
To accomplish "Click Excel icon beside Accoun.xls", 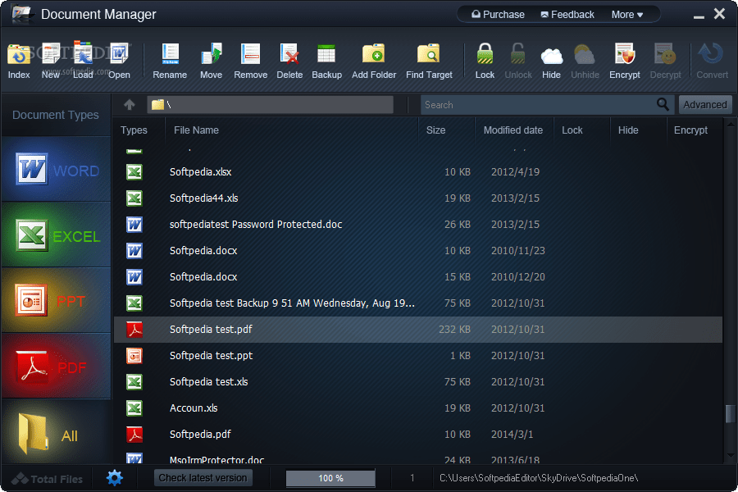I will coord(134,408).
